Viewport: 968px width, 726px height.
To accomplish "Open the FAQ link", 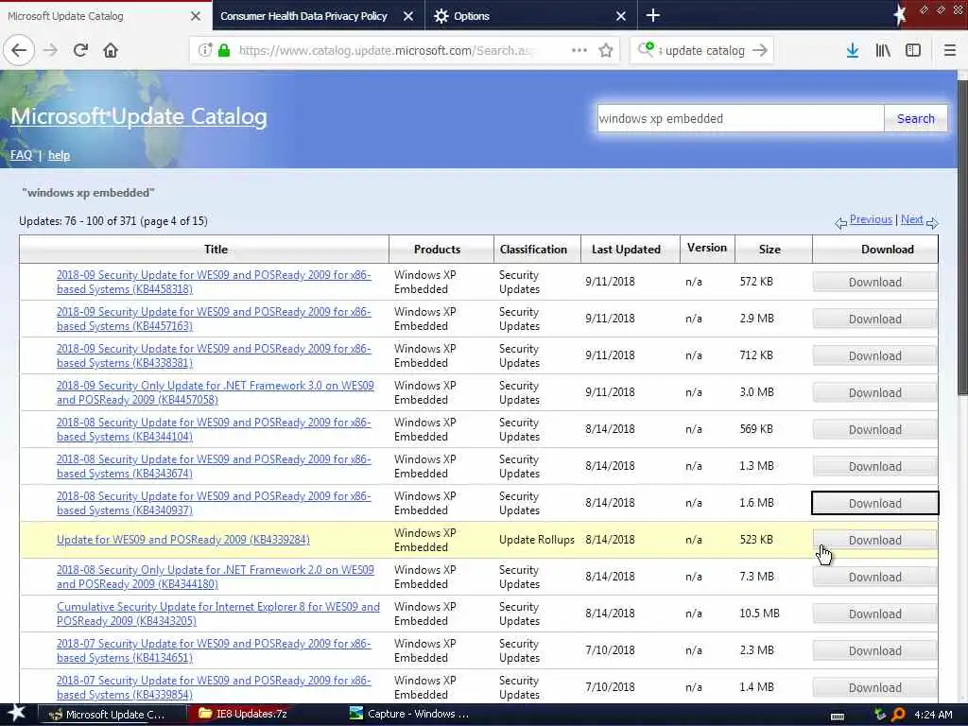I will (x=21, y=155).
